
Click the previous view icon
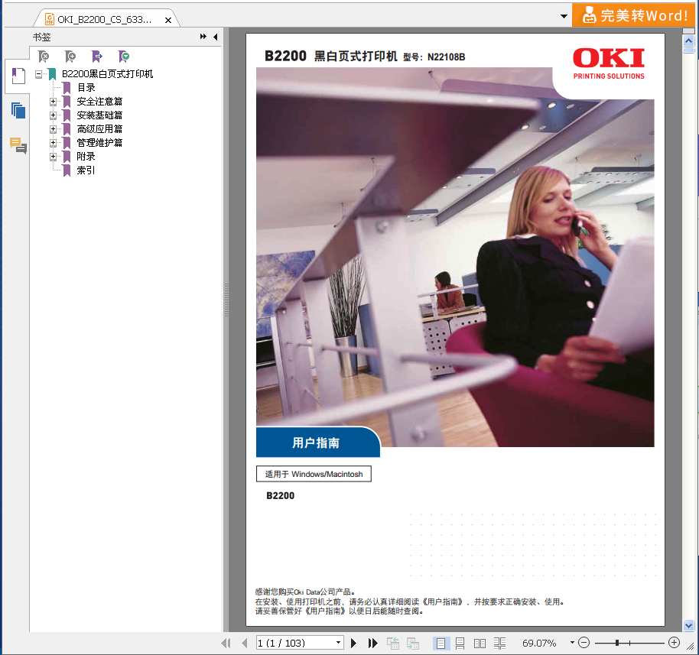click(x=393, y=643)
